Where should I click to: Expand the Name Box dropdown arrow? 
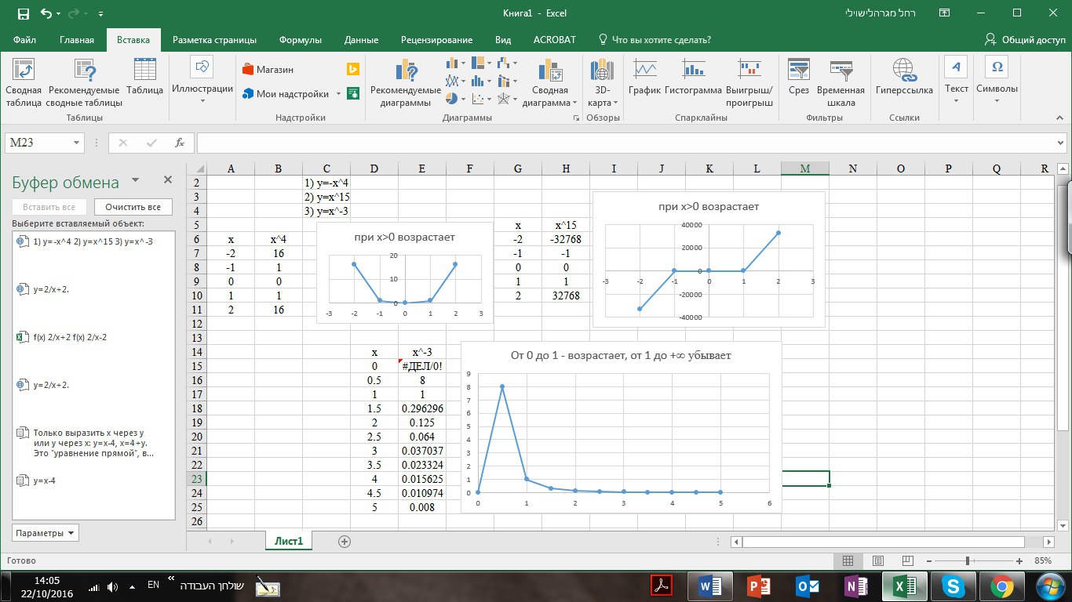tap(76, 143)
